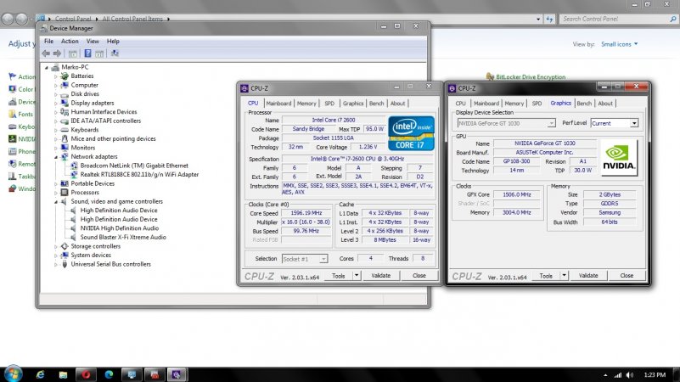Viewport: 680px width, 382px height.
Task: Switch to CPU tab in right CPU-Z
Action: [461, 104]
